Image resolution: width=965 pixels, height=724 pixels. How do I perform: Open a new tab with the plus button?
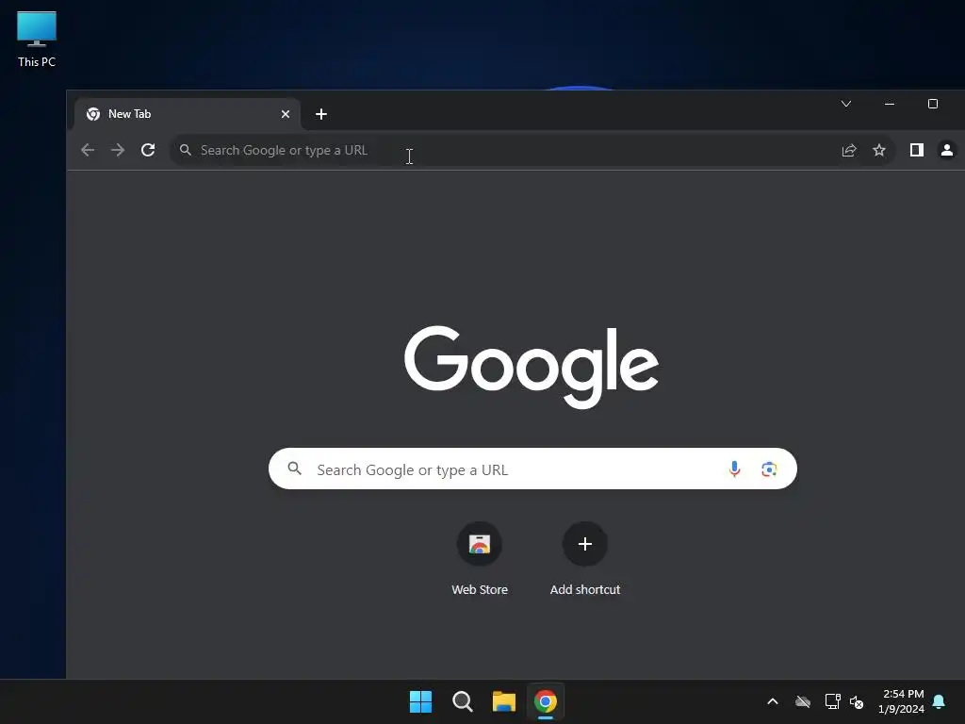pyautogui.click(x=321, y=114)
